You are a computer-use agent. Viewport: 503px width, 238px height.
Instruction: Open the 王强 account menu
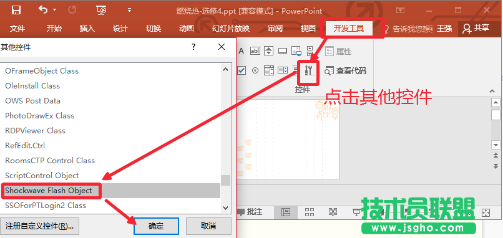pyautogui.click(x=444, y=28)
